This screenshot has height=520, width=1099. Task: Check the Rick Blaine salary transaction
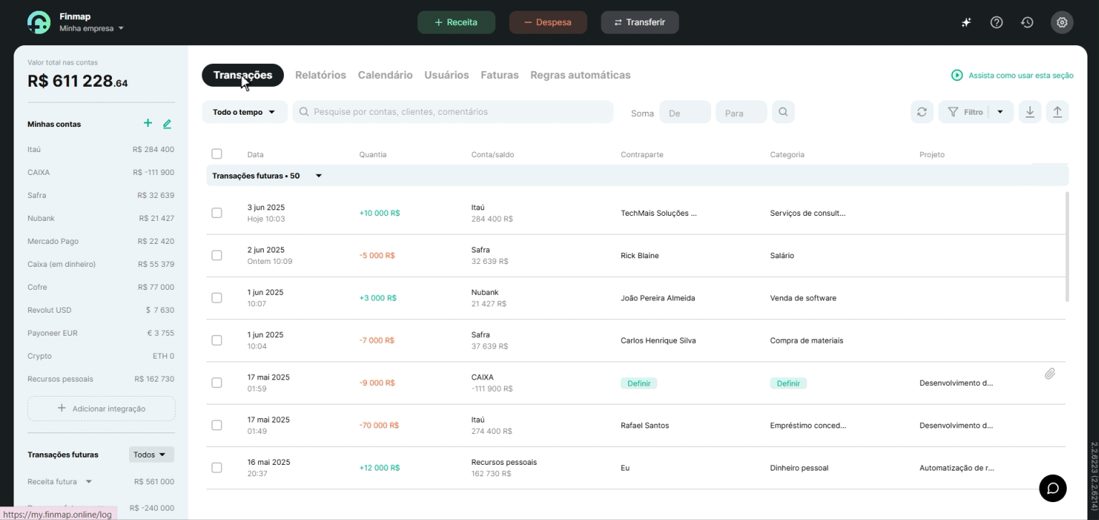click(217, 255)
